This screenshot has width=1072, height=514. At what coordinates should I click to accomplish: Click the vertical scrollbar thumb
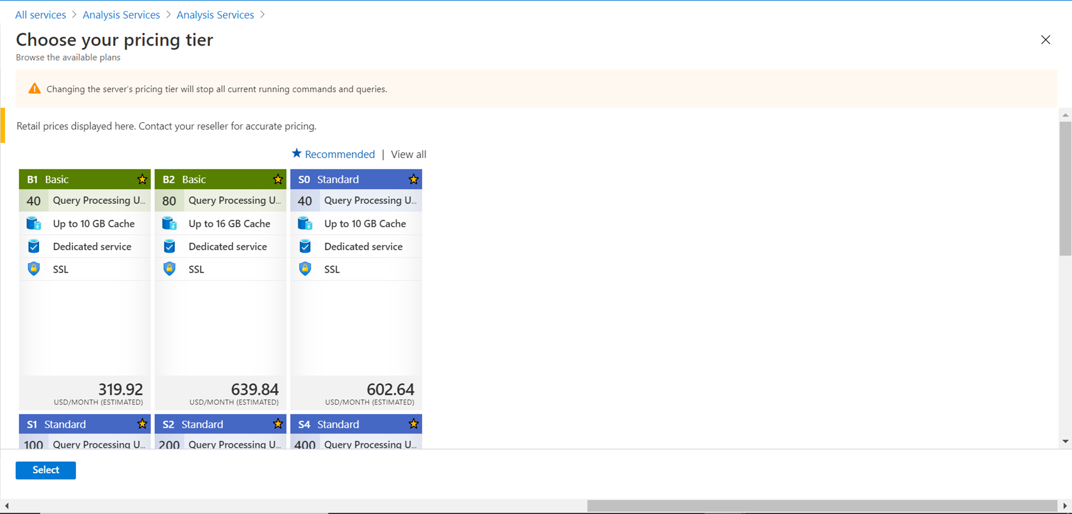coord(1066,189)
